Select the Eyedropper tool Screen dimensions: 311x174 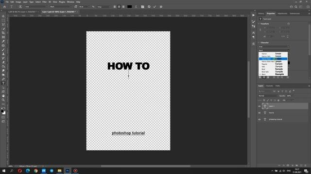pos(3,41)
